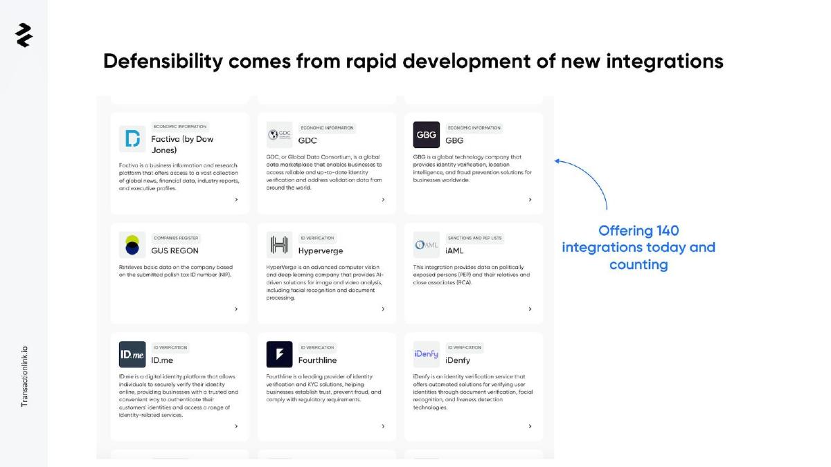Click the Hyperverge H logo icon
This screenshot has width=831, height=467.
click(280, 245)
